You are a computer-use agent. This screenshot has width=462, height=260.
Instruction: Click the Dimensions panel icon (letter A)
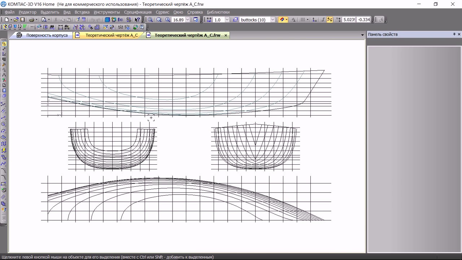4,75
